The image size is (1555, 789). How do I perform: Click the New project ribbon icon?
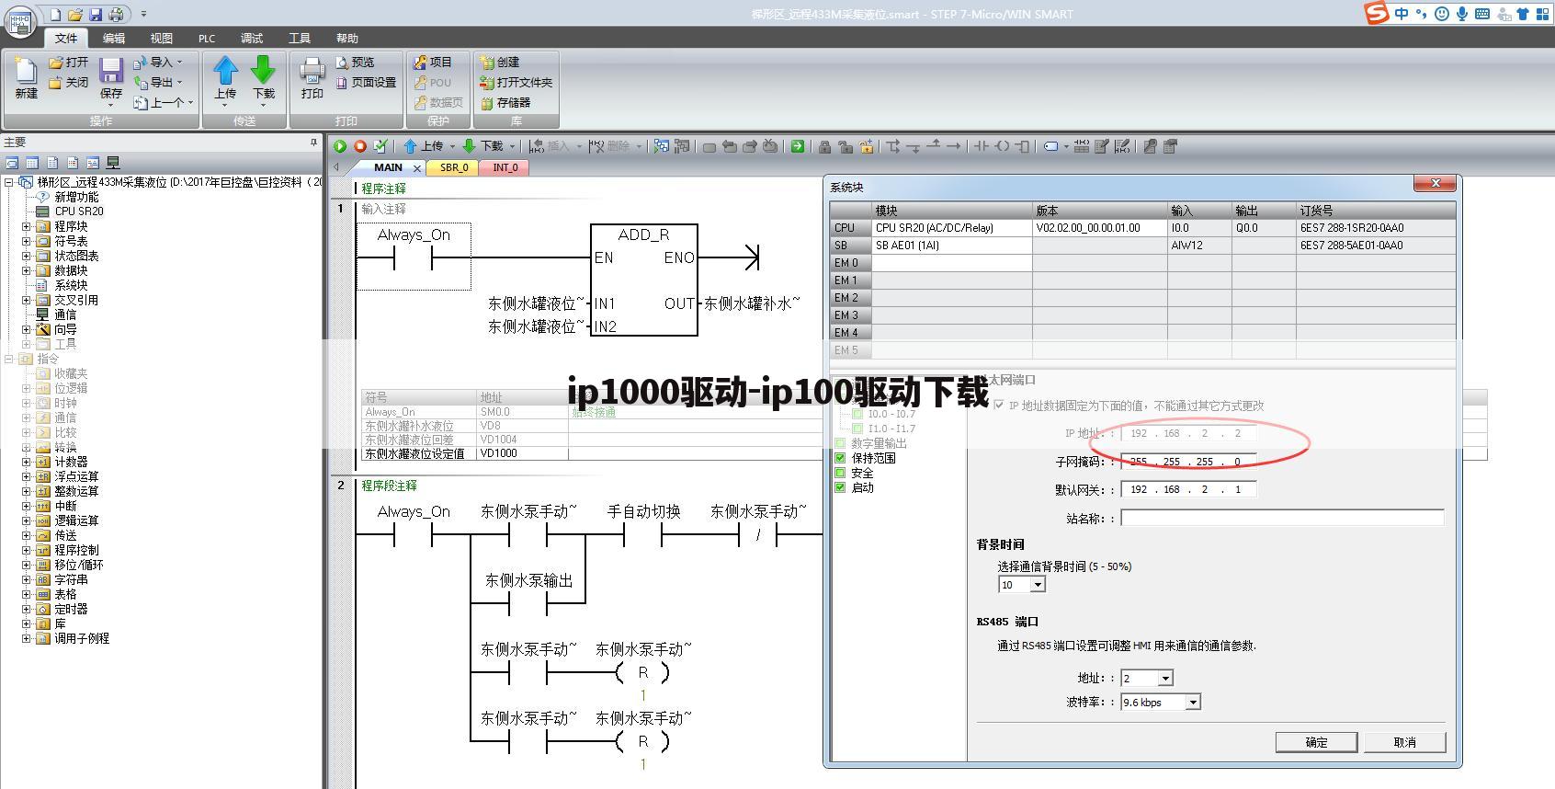point(26,72)
